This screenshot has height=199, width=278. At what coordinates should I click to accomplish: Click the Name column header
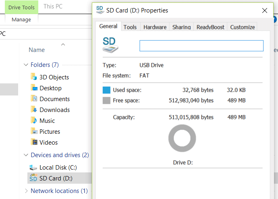tap(37, 50)
